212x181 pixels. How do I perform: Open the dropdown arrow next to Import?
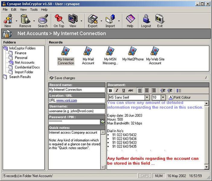[119, 21]
